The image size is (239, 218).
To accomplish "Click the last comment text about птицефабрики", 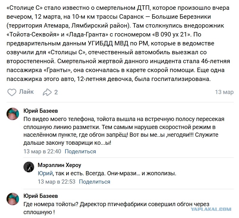I will click(116, 208).
